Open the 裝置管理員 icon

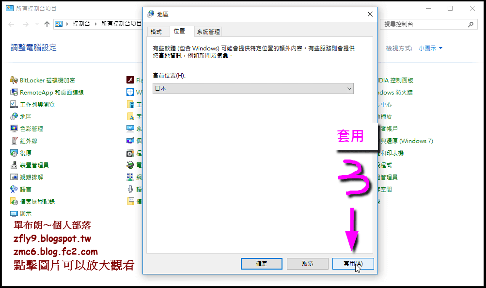click(x=14, y=165)
